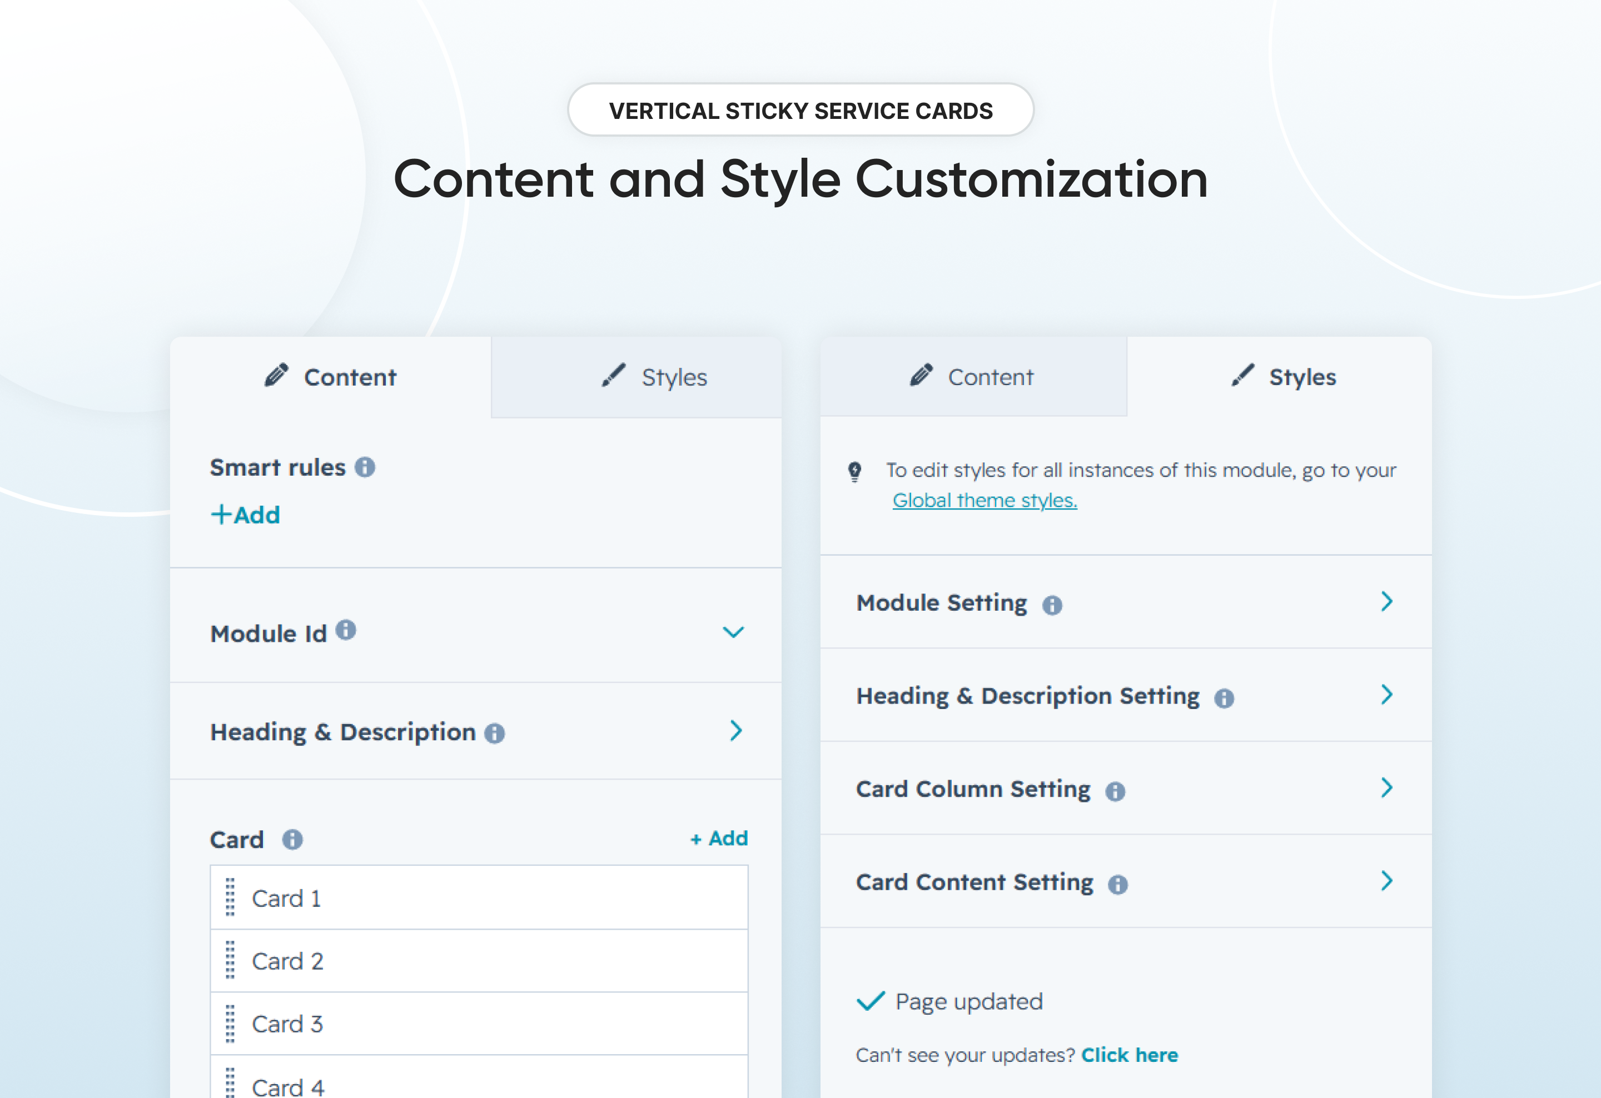Click info icon beside Card Column Setting
The image size is (1601, 1098).
[x=1115, y=791]
